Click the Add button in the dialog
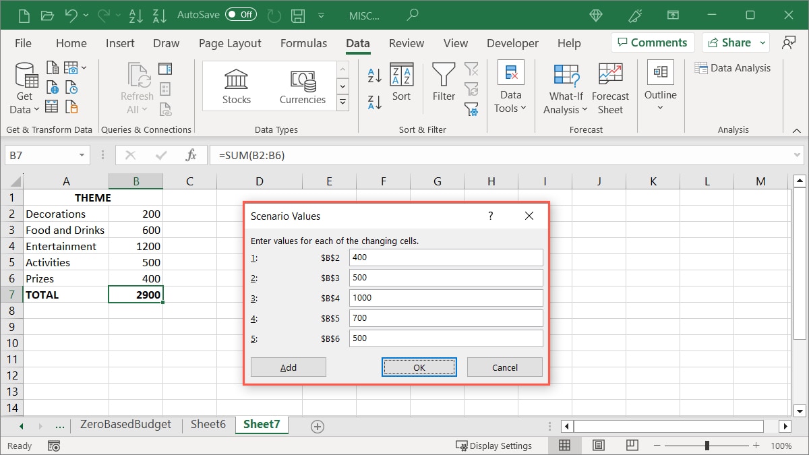Screen dimensions: 809x455 click(x=288, y=367)
